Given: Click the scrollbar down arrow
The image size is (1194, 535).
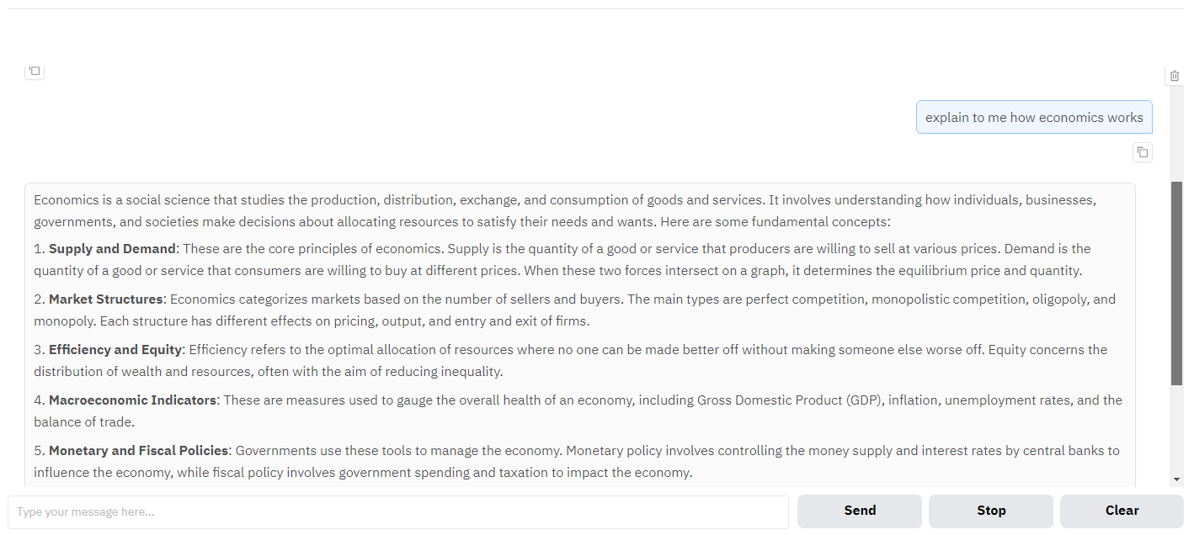Looking at the screenshot, I should point(1176,479).
